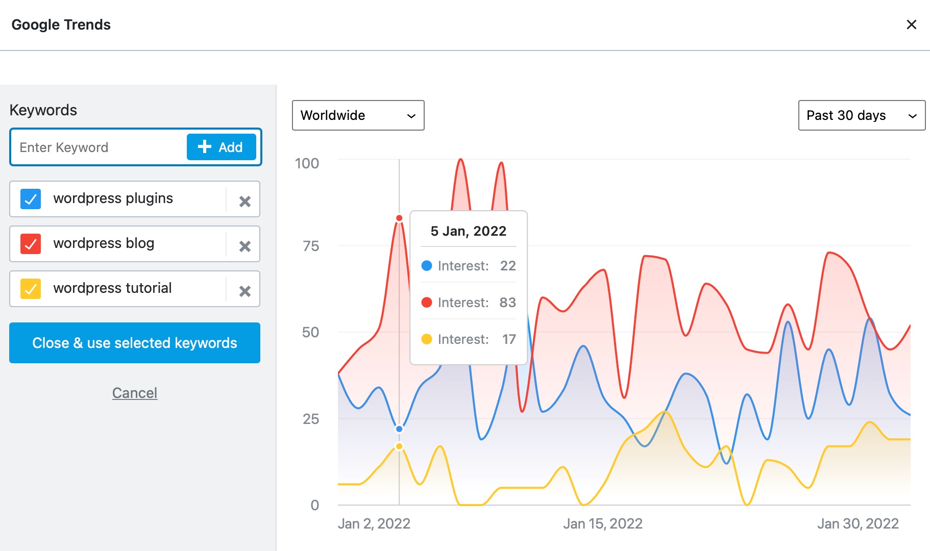The width and height of the screenshot is (930, 551).
Task: Click the 5 Jan, 2022 tooltip date
Action: click(469, 231)
